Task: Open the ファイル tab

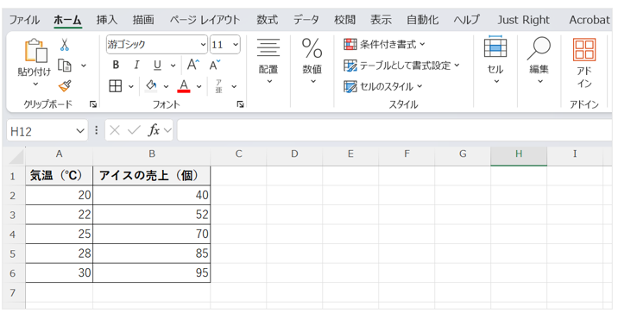Action: coord(24,20)
